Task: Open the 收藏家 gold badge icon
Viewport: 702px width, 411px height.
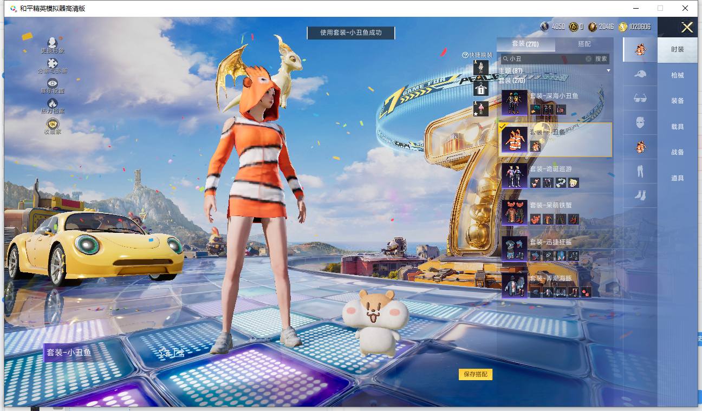Action: tap(53, 123)
